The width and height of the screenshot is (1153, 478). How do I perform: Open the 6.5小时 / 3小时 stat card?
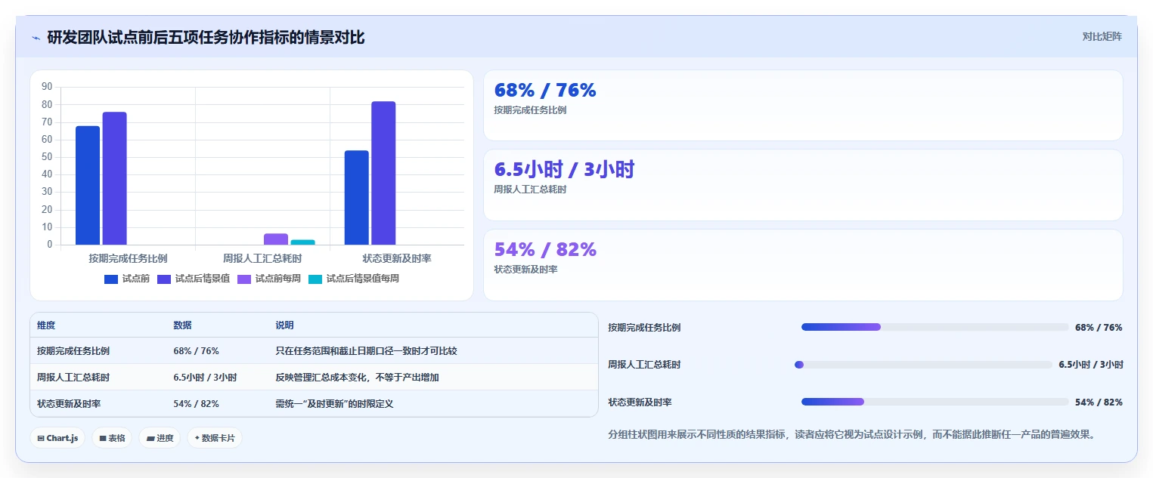pos(803,185)
